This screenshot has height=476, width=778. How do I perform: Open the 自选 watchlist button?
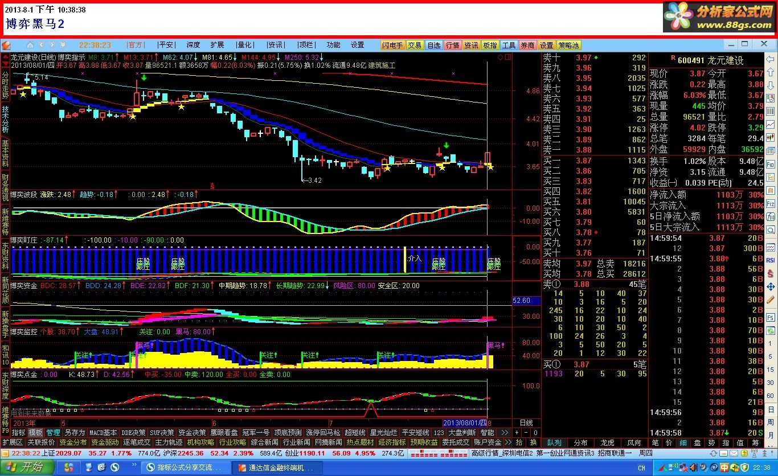434,45
